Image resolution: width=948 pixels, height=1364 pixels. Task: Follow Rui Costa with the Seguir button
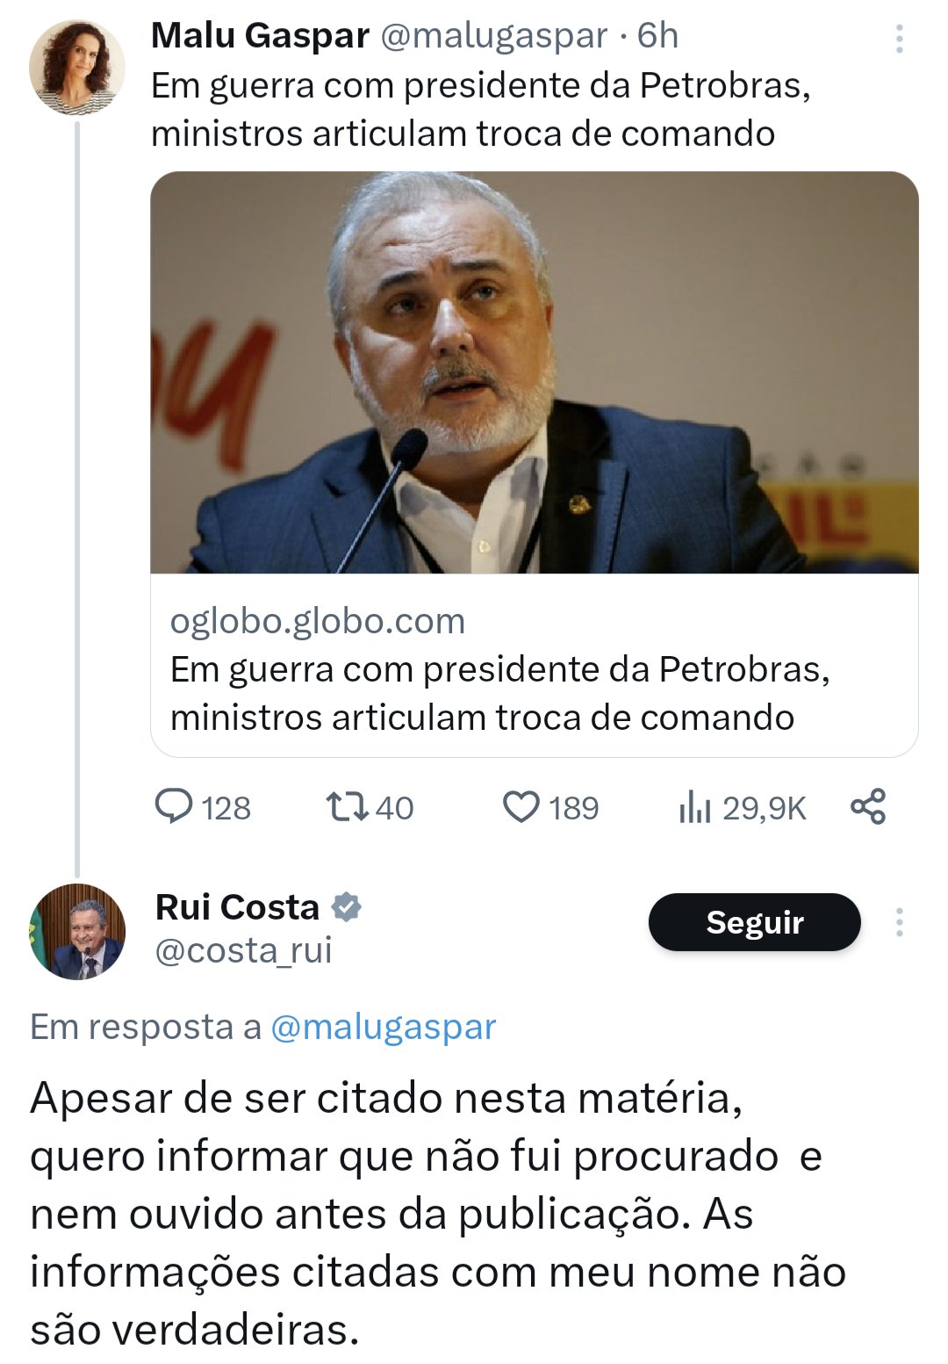pyautogui.click(x=754, y=922)
